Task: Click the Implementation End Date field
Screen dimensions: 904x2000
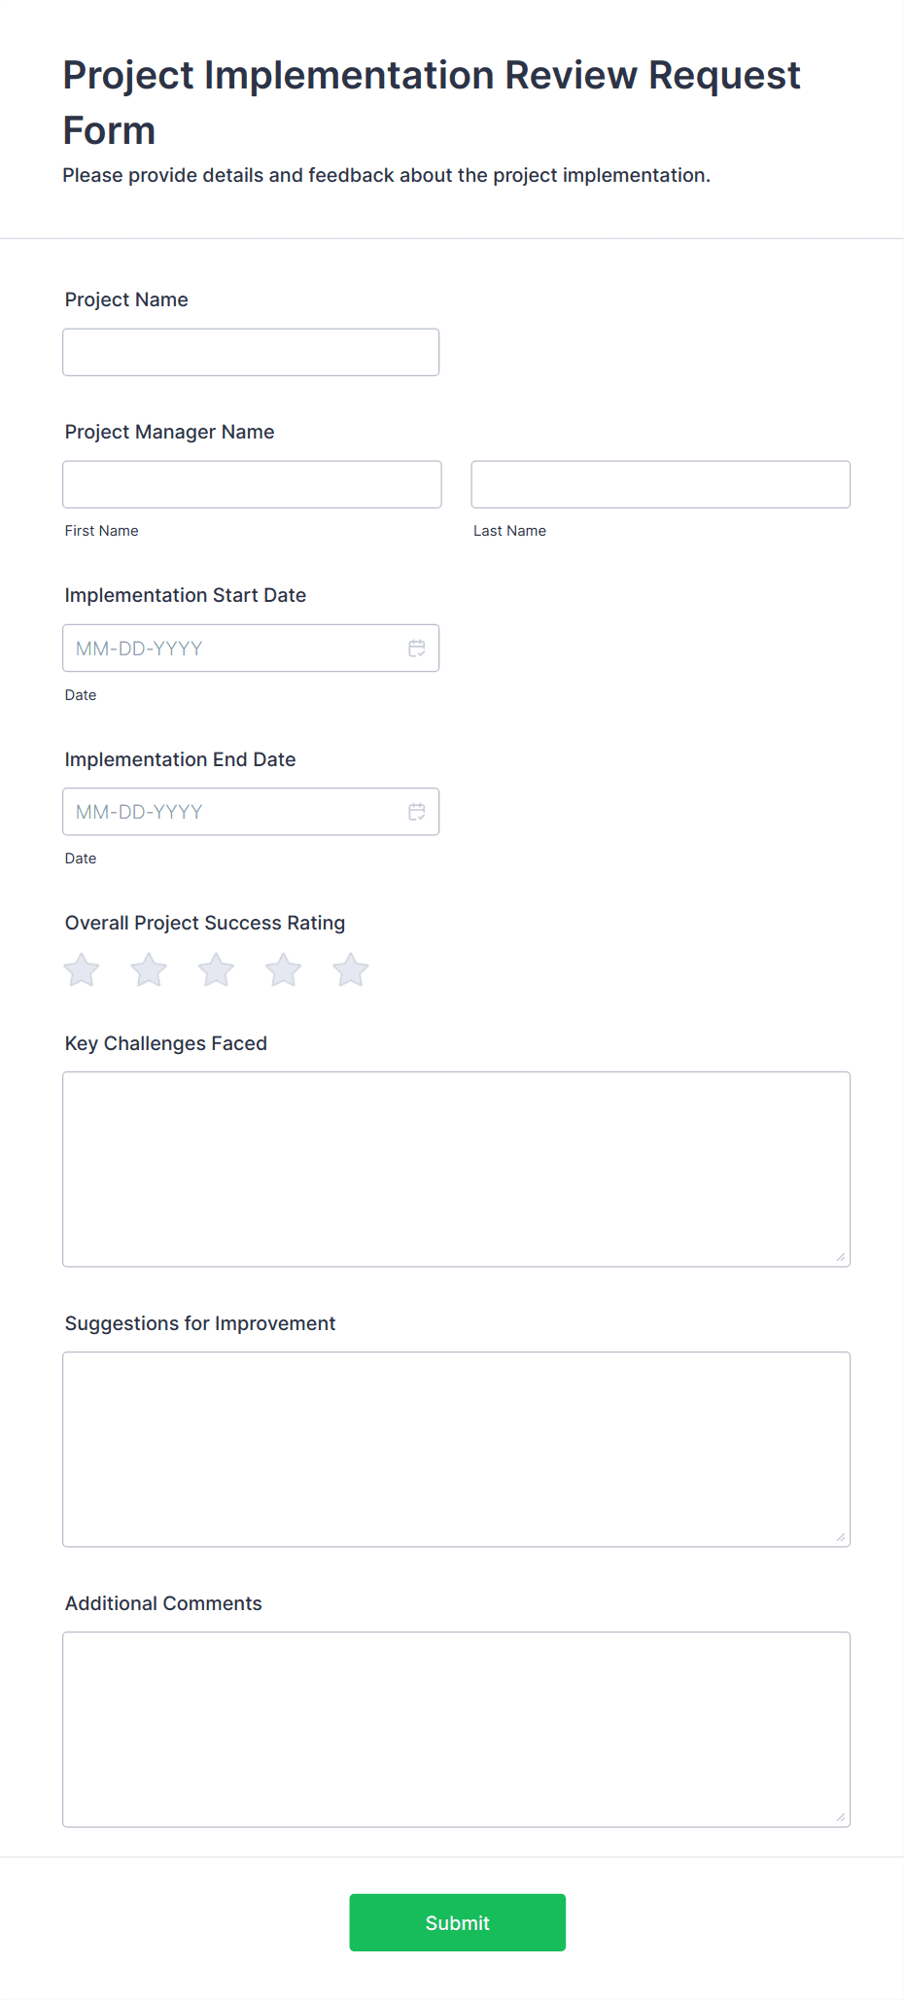Action: (233, 812)
